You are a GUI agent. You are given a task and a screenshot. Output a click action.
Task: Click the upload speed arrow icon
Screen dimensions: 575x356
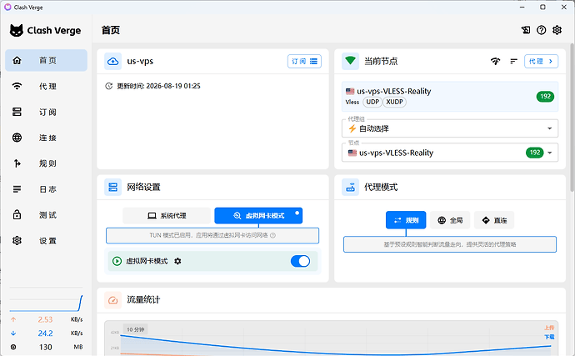[13, 319]
